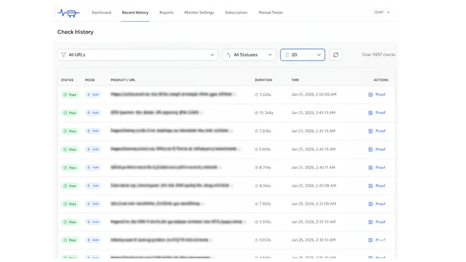Click the Pass badge in the 3.326s row
Screen dimensions: 466x262
click(x=70, y=95)
